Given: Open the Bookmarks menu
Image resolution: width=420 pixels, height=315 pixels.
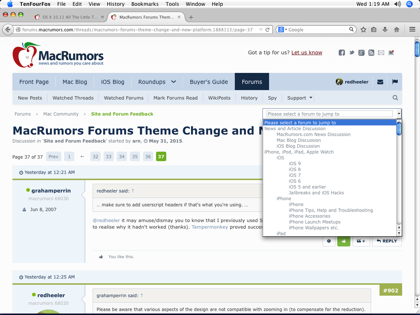Looking at the screenshot, I should coord(145,4).
